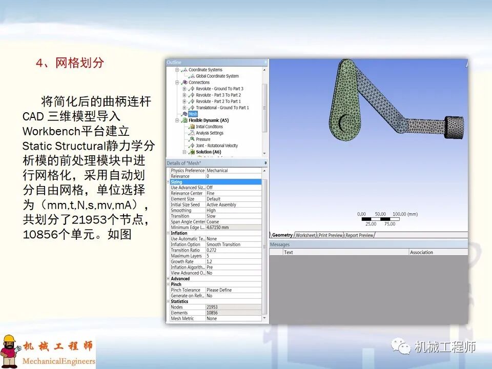Expand Revolute - Part 3 To Part 2
492x369 pixels.
pyautogui.click(x=184, y=95)
